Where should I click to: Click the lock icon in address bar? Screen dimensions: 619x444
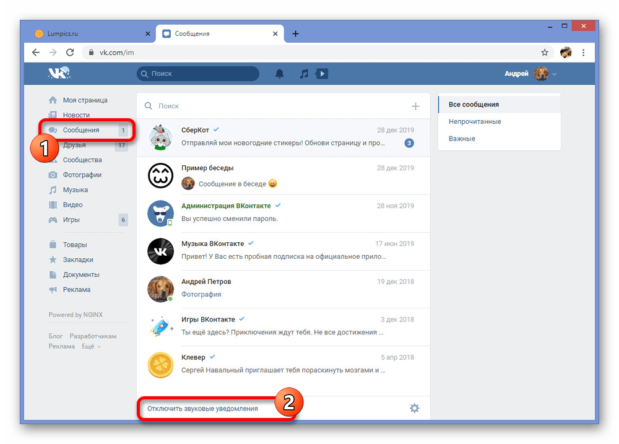click(x=91, y=52)
